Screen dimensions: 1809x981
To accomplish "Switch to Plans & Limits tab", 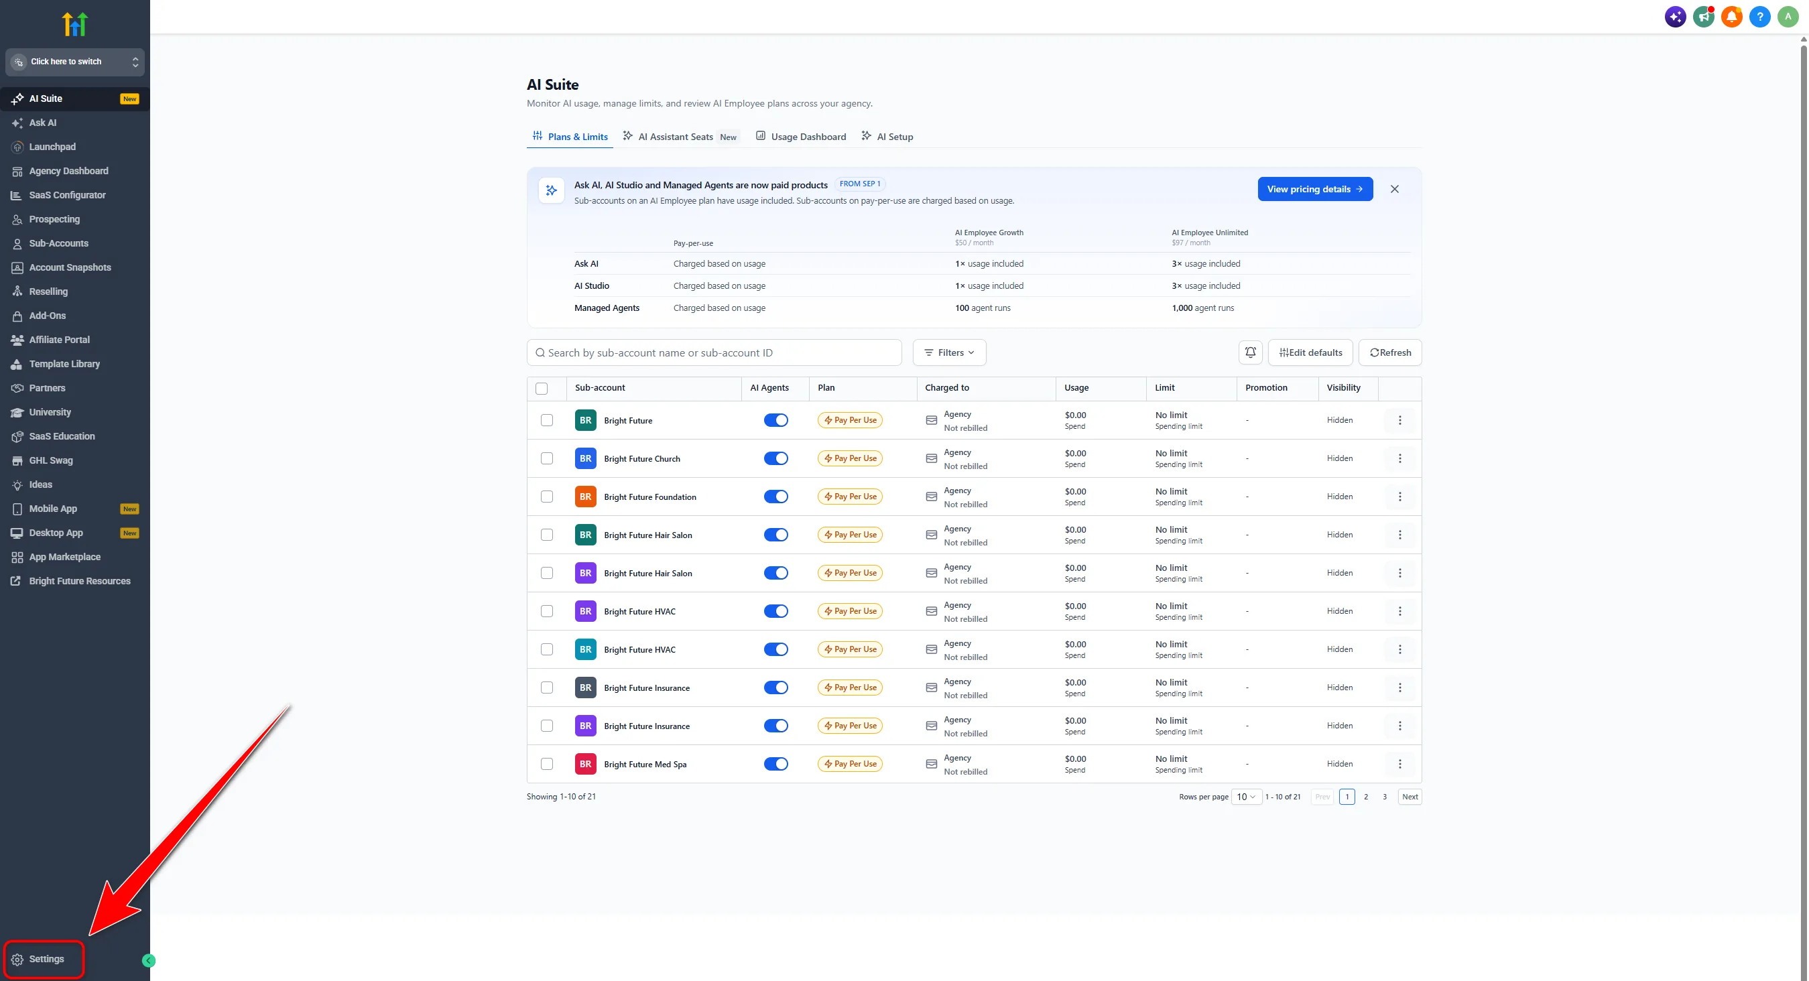I will (x=570, y=136).
